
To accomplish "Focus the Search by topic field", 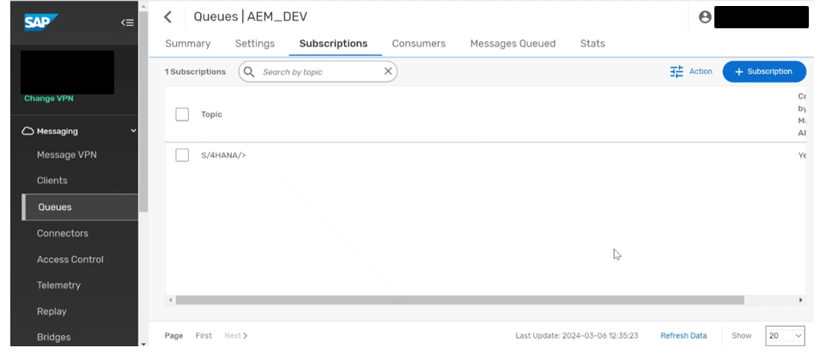I will click(x=318, y=71).
